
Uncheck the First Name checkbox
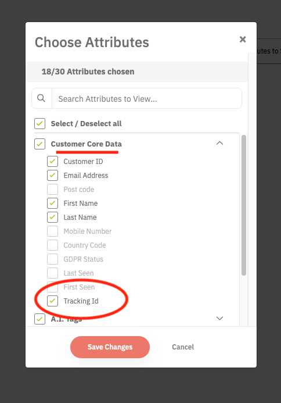click(52, 204)
